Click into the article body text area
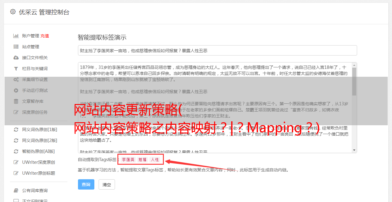 pyautogui.click(x=215, y=108)
